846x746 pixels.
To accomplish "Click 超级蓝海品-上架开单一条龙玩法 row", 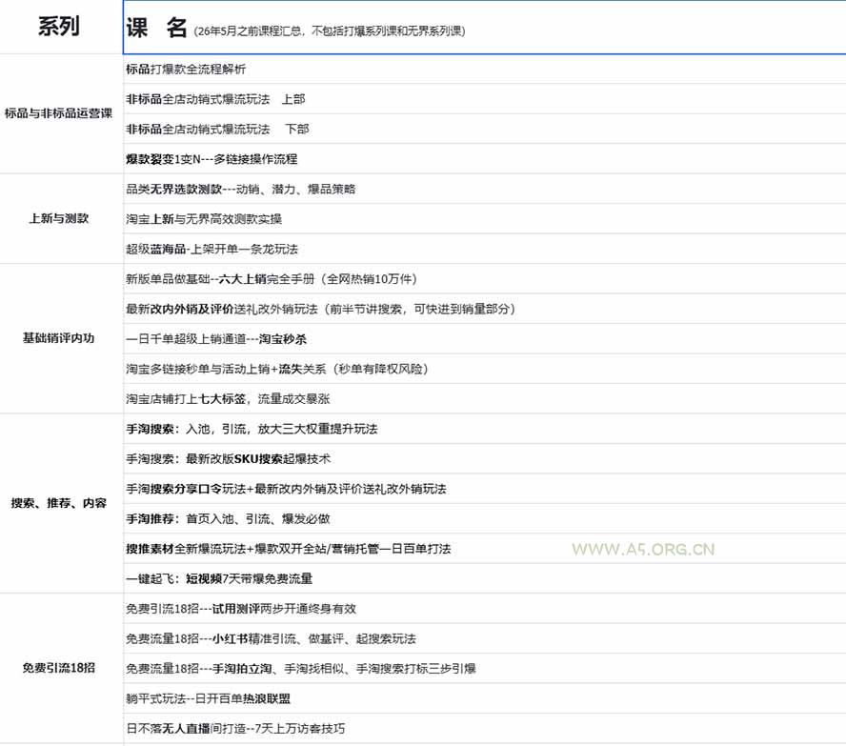I will tap(485, 249).
